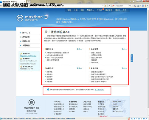Click the go arrow button beside address bar
149x120 pixels.
pos(109,6)
